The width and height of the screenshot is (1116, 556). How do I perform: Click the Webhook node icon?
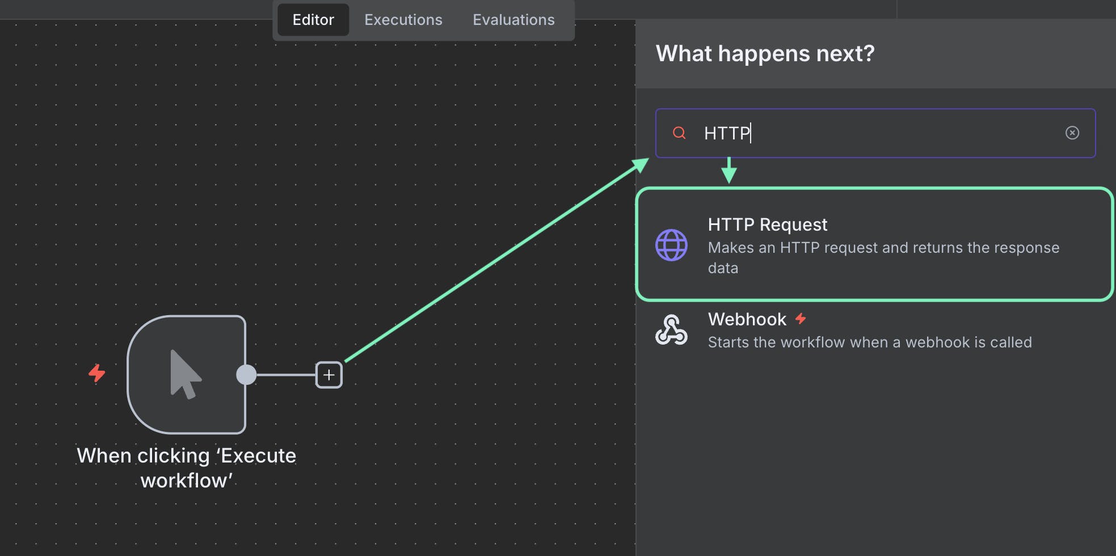(x=672, y=329)
